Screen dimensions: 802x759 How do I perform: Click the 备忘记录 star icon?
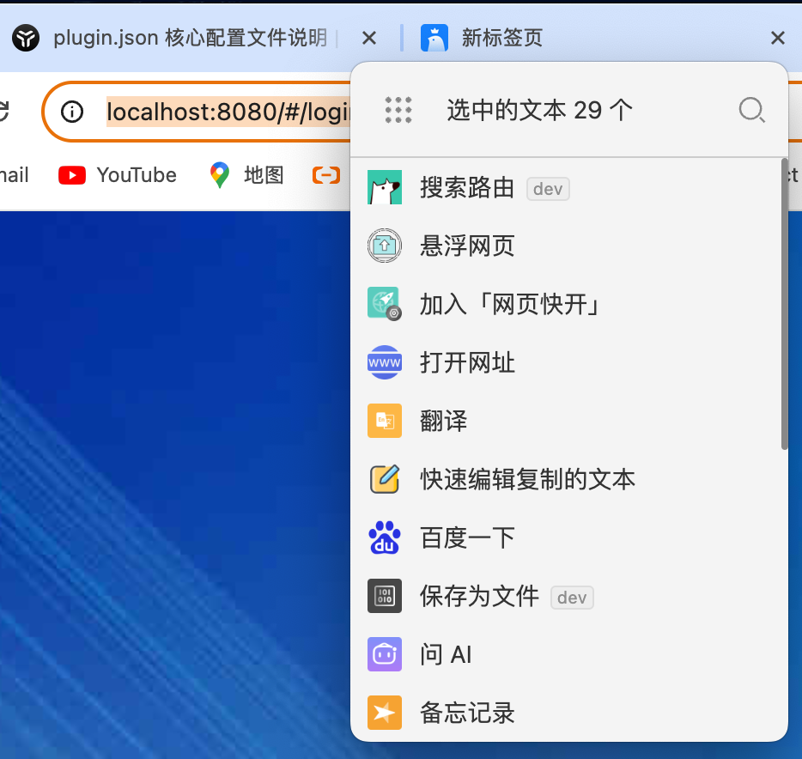(385, 713)
